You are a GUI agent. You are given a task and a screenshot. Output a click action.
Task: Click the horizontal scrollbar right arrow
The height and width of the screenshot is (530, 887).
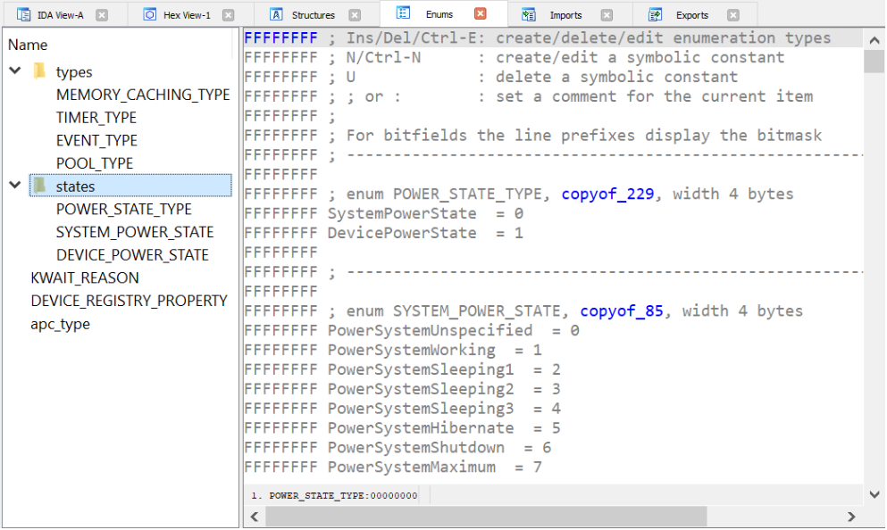(x=851, y=517)
